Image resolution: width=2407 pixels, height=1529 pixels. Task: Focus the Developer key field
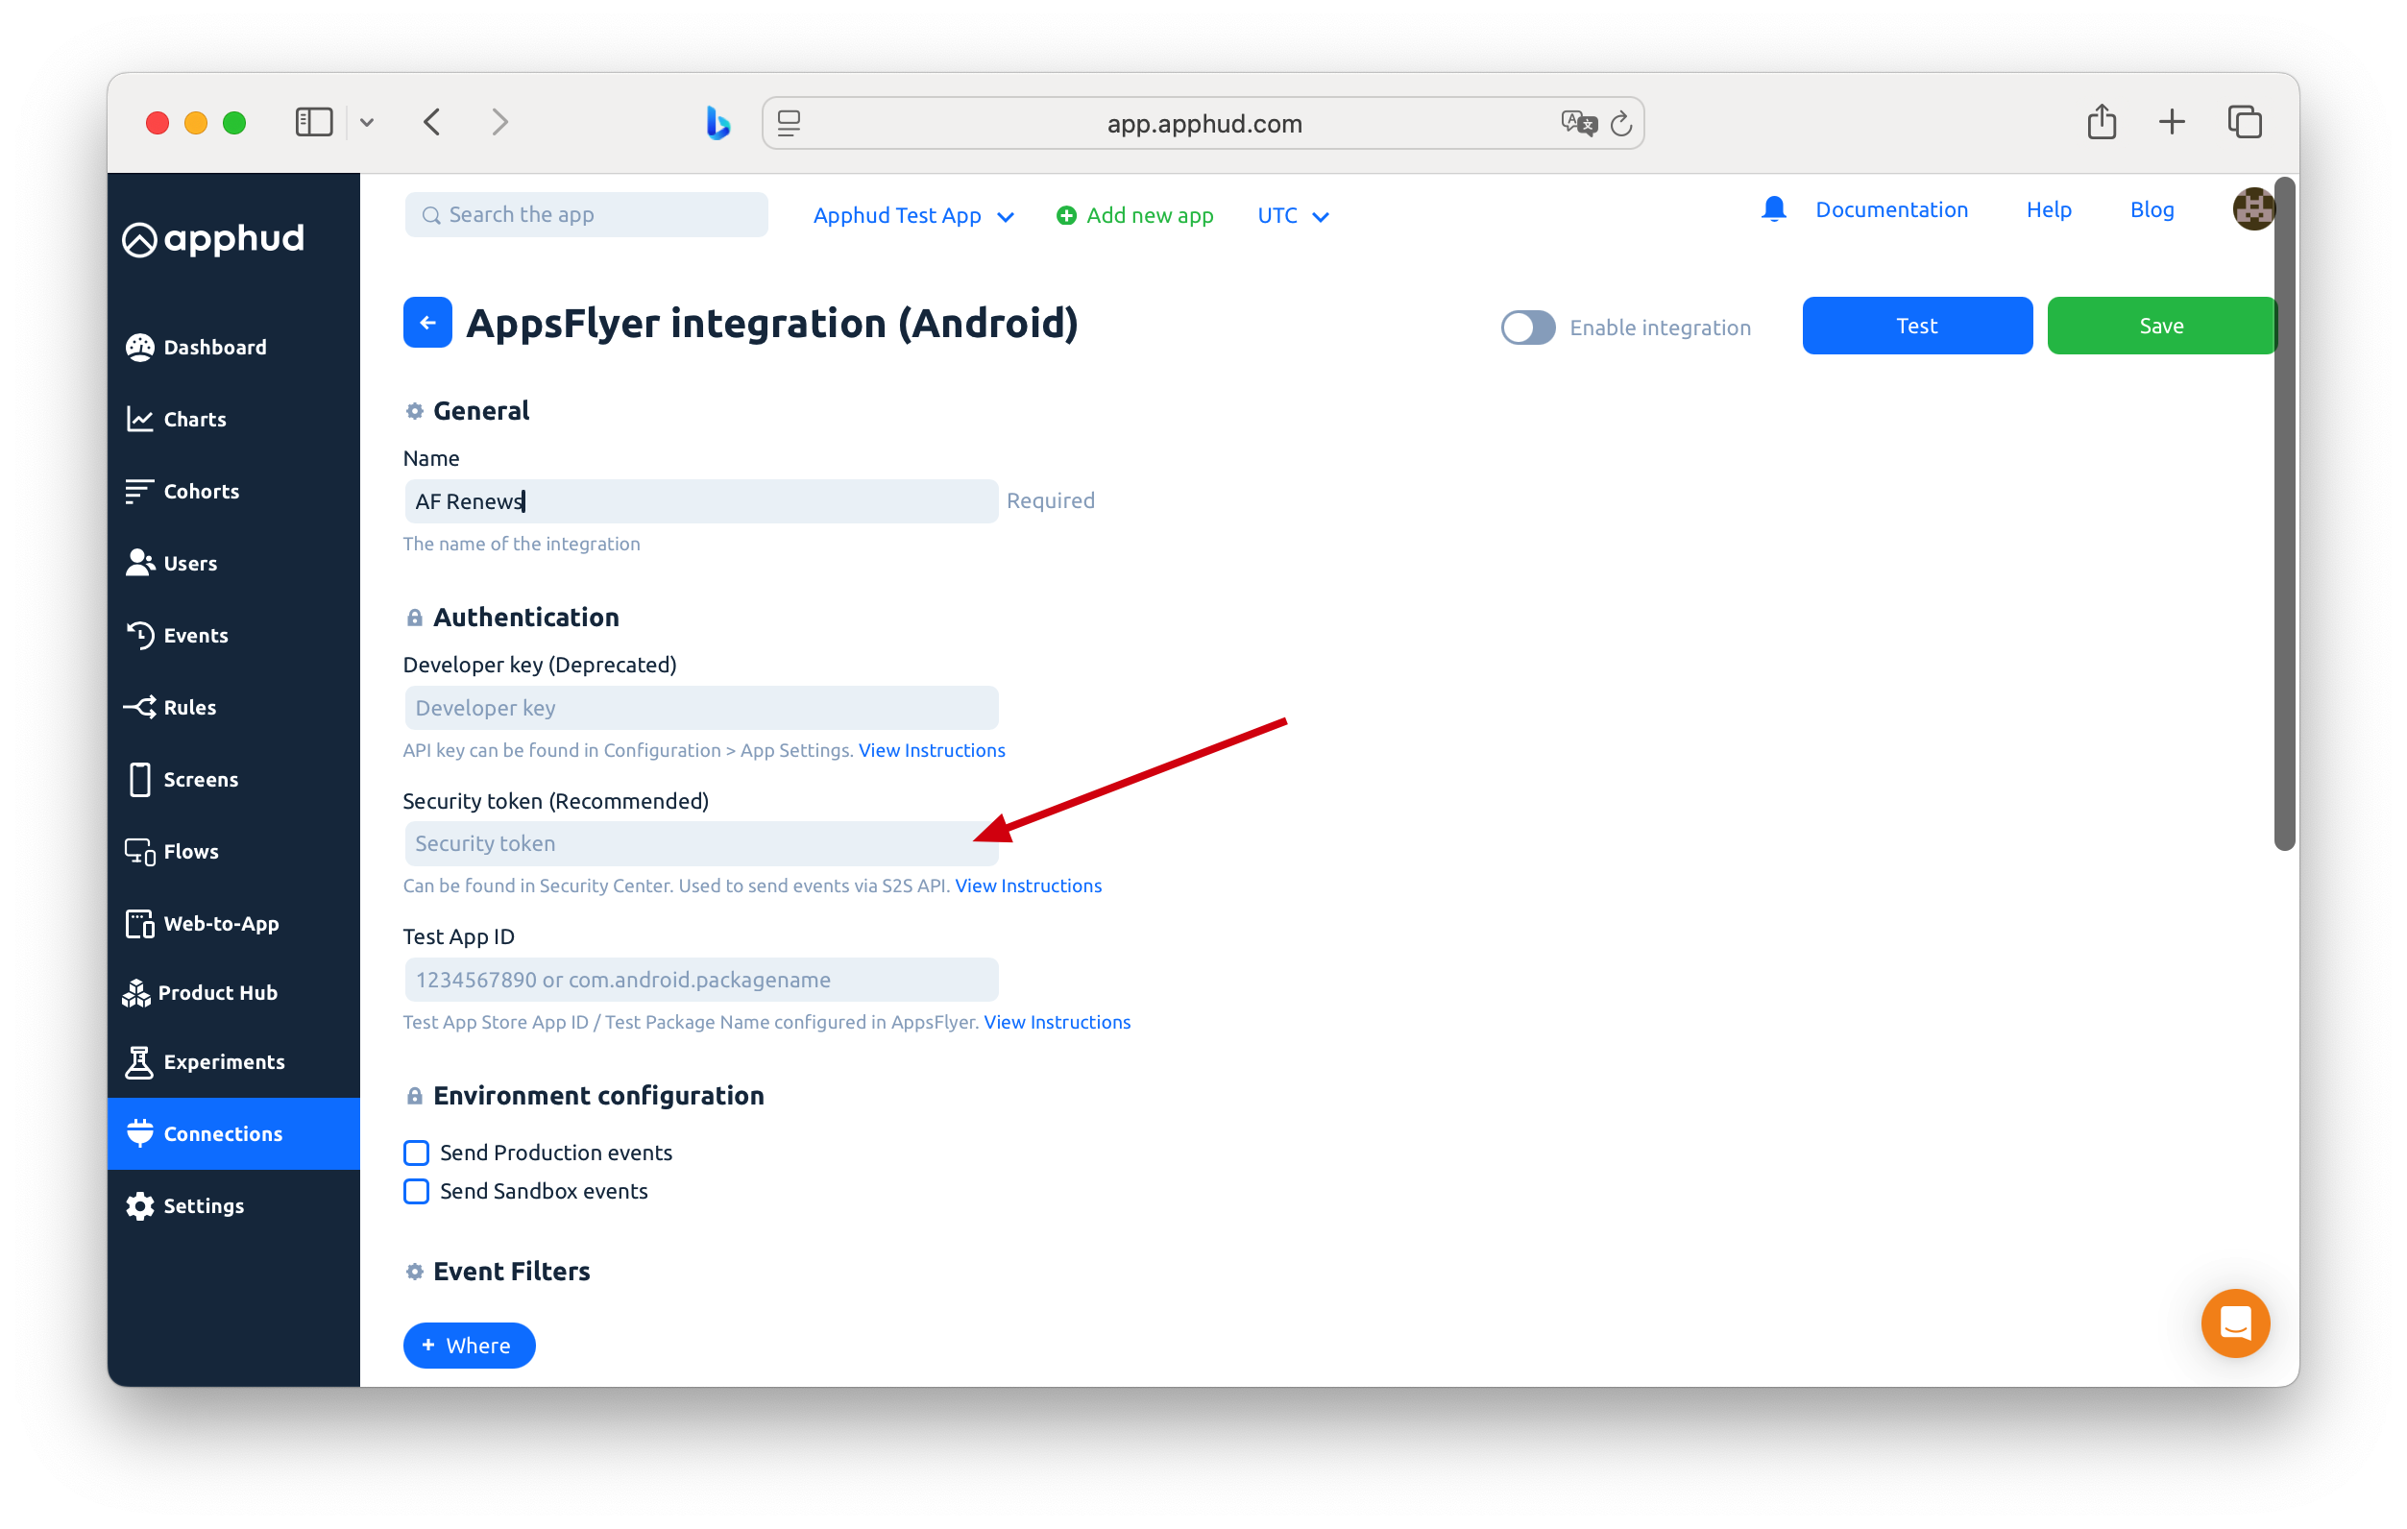(701, 708)
